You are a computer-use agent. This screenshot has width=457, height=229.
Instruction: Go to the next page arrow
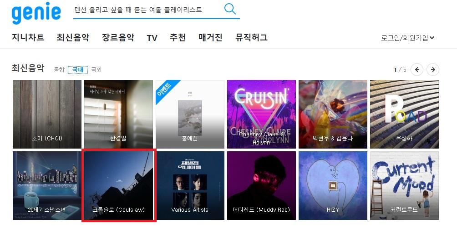tap(433, 70)
